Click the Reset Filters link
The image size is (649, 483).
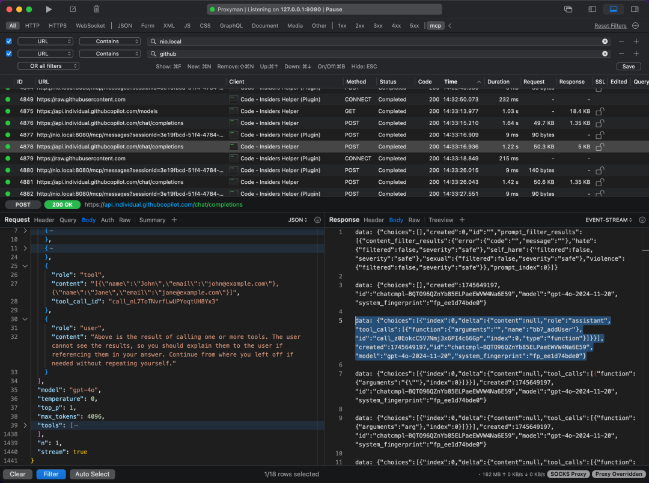pyautogui.click(x=610, y=26)
